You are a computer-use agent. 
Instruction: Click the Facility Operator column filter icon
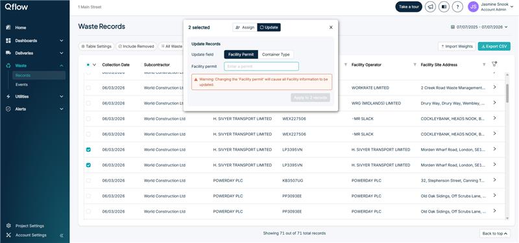pos(415,65)
